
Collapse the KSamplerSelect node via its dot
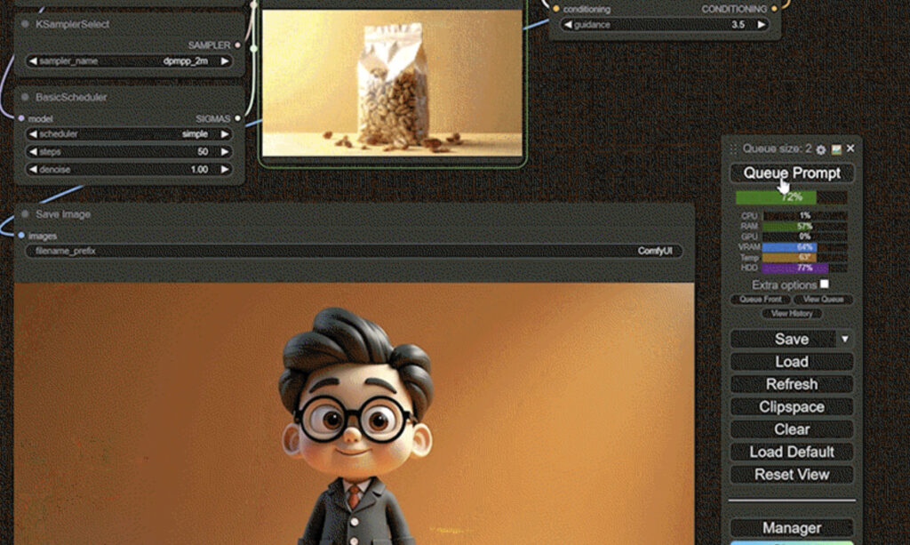pos(25,25)
